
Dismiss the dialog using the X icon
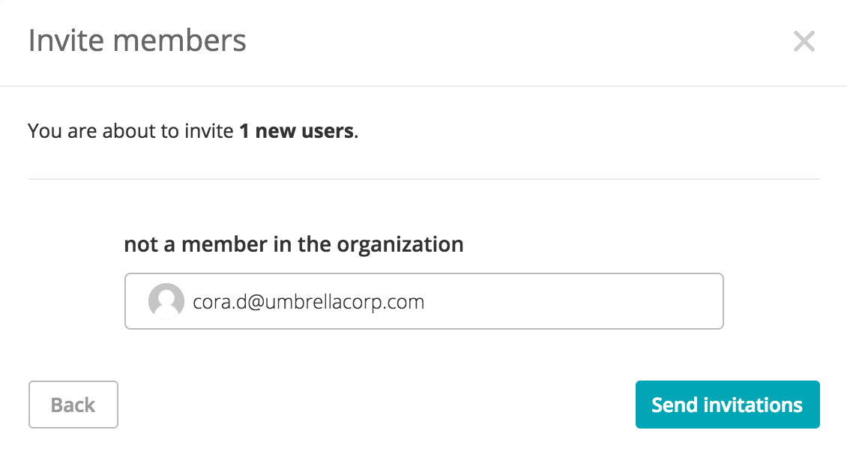point(804,41)
